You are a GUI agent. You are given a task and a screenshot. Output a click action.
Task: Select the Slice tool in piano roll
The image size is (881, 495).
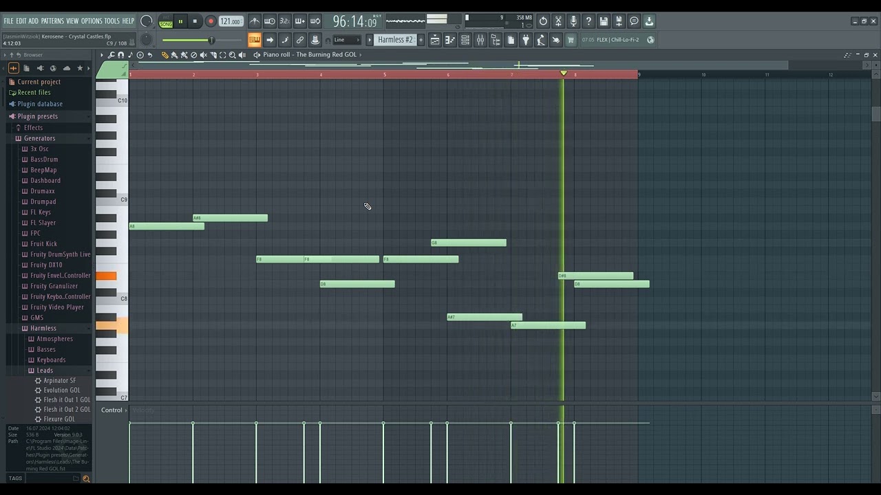point(213,55)
